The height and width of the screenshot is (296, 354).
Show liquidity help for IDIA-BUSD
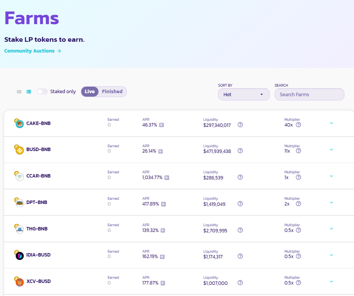[240, 256]
